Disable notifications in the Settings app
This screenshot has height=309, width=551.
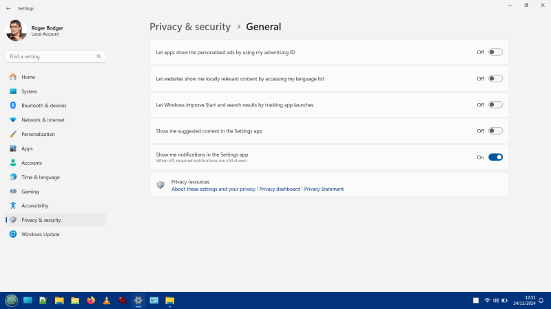(x=495, y=157)
